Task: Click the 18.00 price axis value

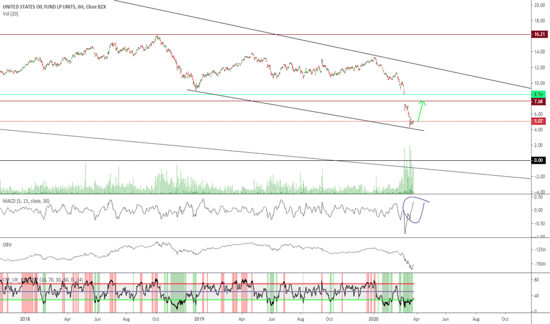Action: 539,21
